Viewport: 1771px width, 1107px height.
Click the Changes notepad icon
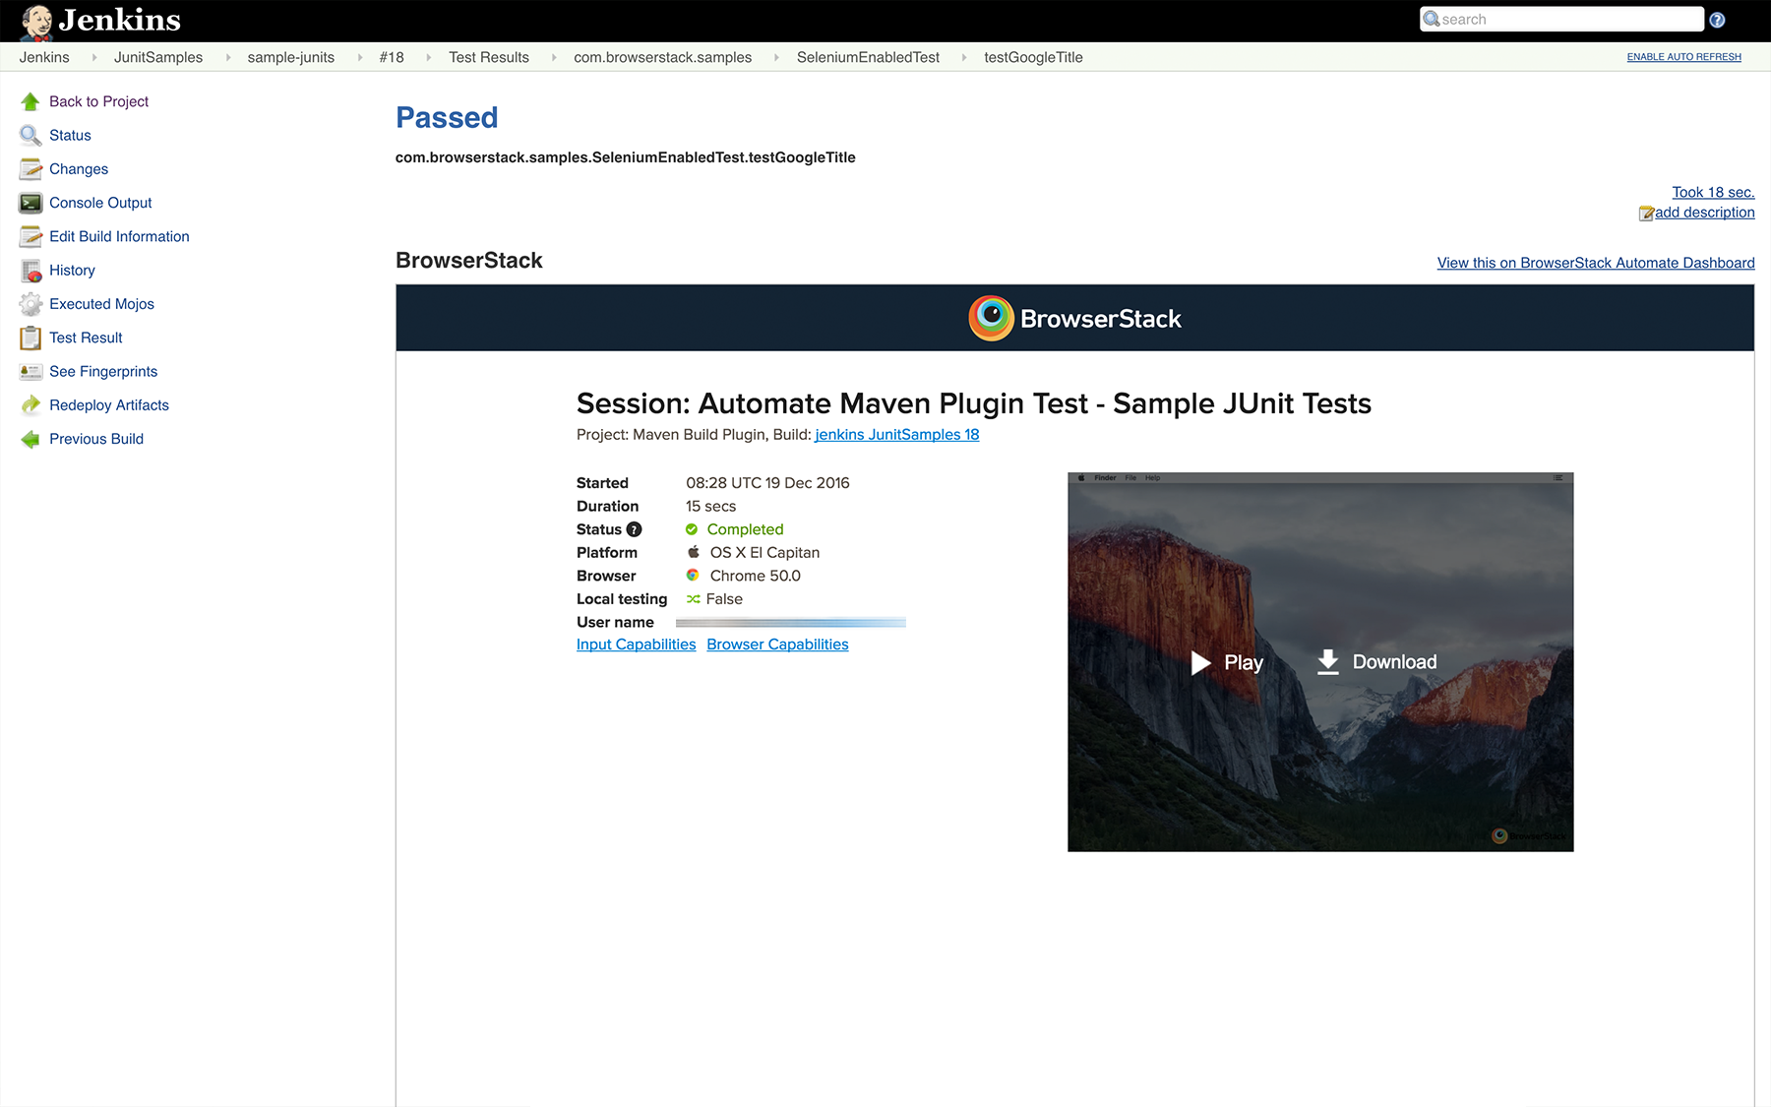click(31, 169)
